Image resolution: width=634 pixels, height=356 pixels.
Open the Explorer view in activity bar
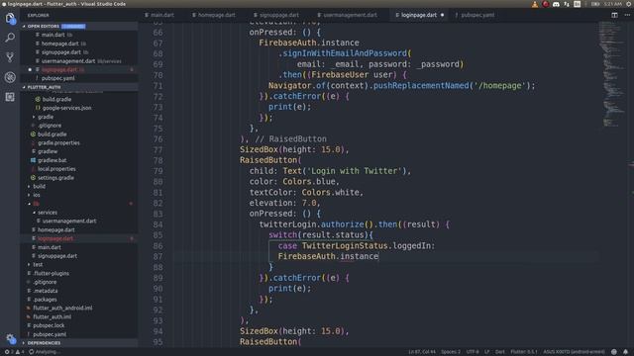tap(10, 18)
